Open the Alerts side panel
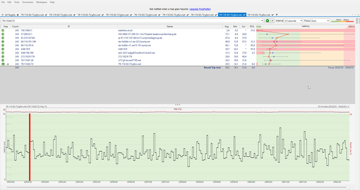Viewport: 360px width, 190px height. pyautogui.click(x=357, y=21)
